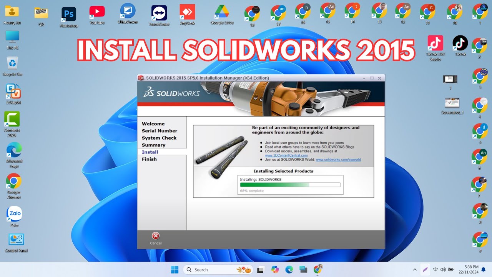The image size is (492, 277).
Task: Select the Install step
Action: click(x=150, y=152)
